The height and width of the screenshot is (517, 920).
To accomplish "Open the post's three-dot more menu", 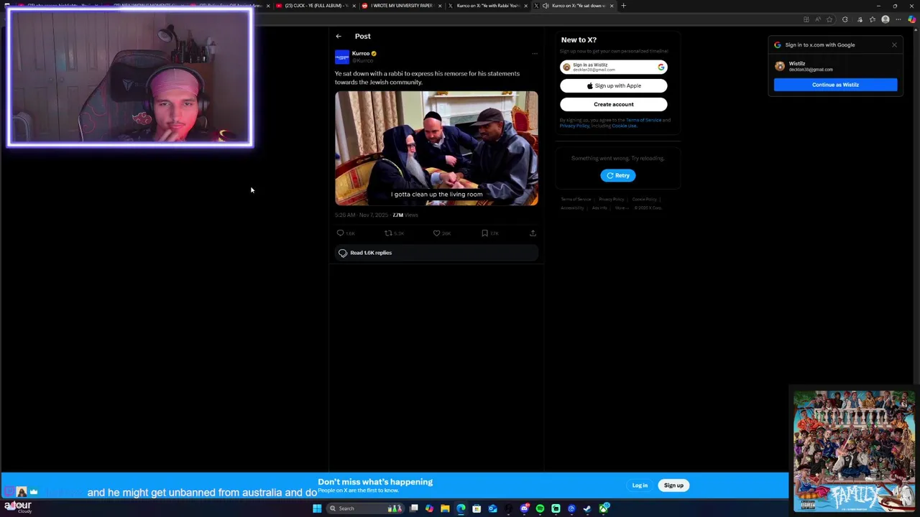I will coord(534,54).
